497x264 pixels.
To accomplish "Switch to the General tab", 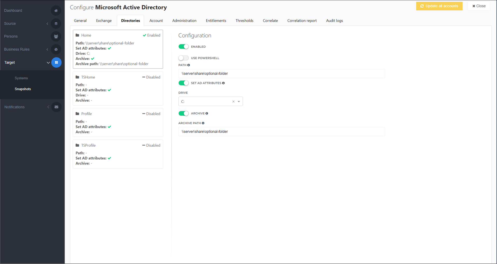I will tap(80, 21).
